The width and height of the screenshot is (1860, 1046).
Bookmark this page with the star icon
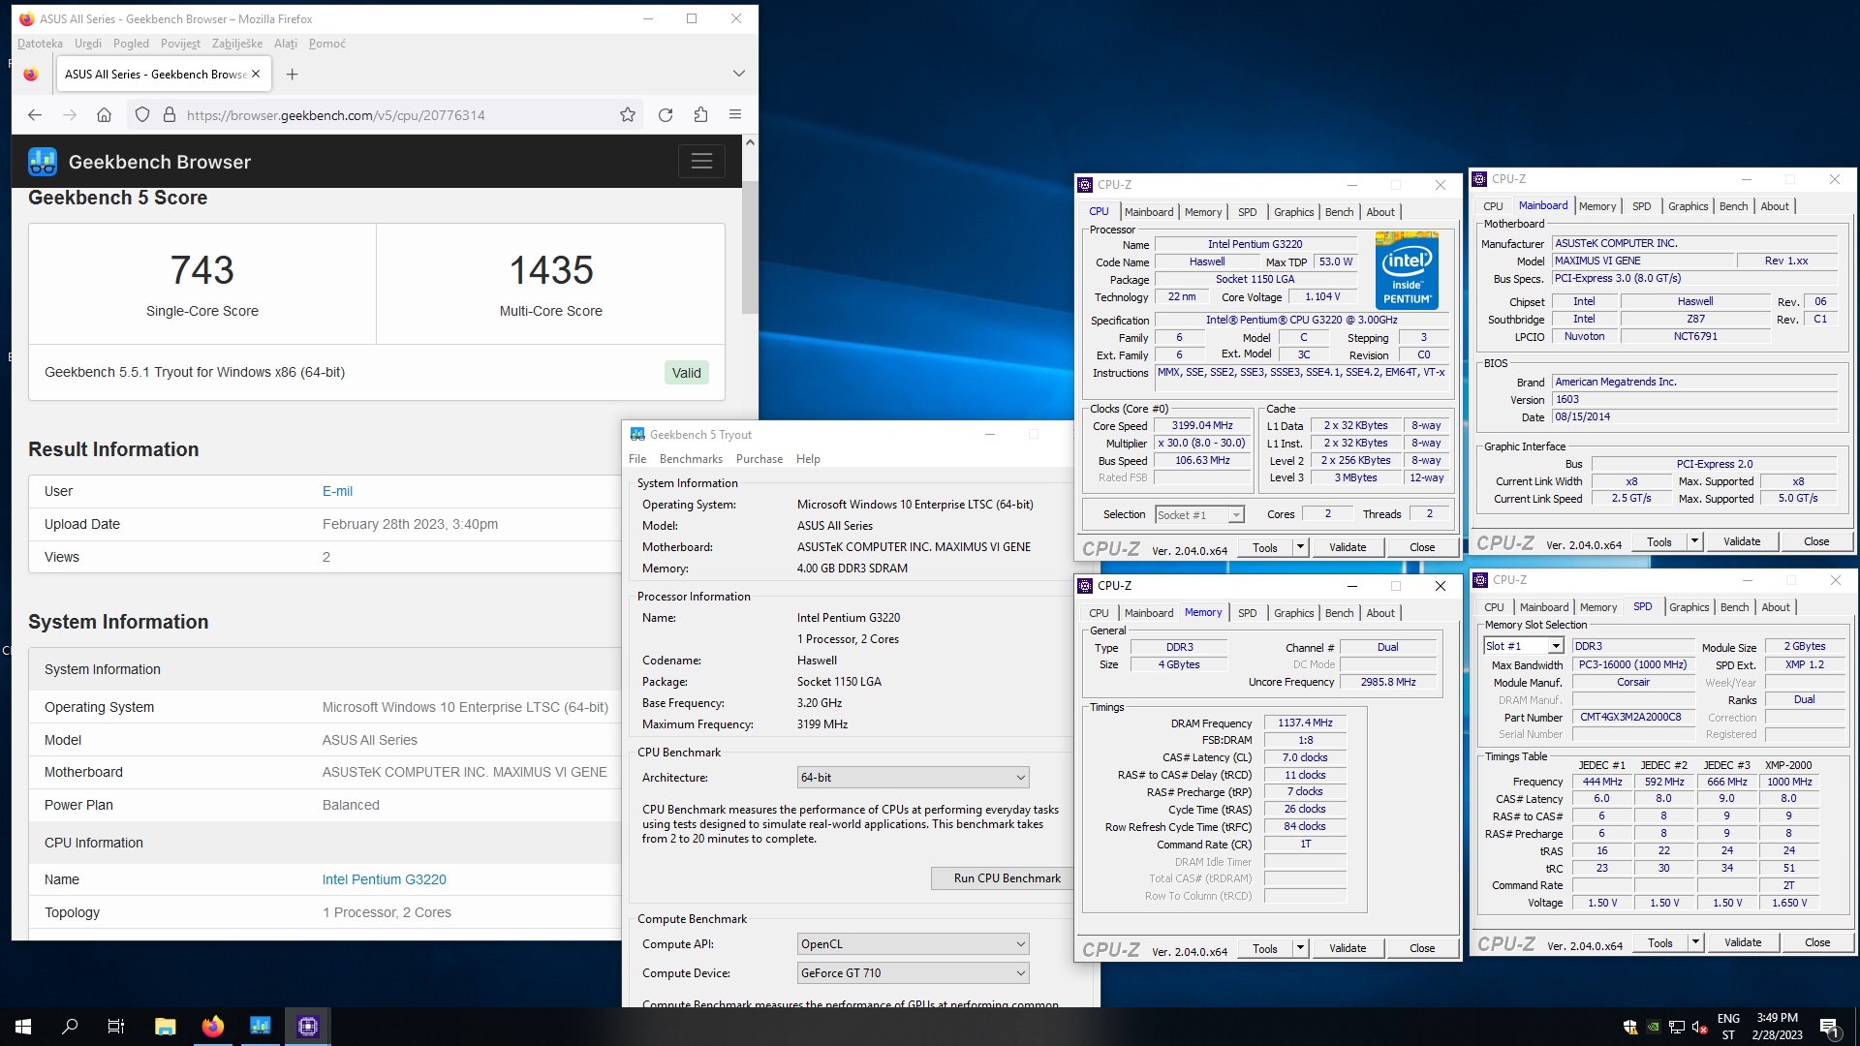point(628,114)
